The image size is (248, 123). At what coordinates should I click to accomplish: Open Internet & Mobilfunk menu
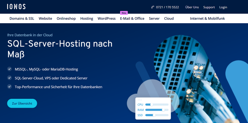click(x=207, y=18)
